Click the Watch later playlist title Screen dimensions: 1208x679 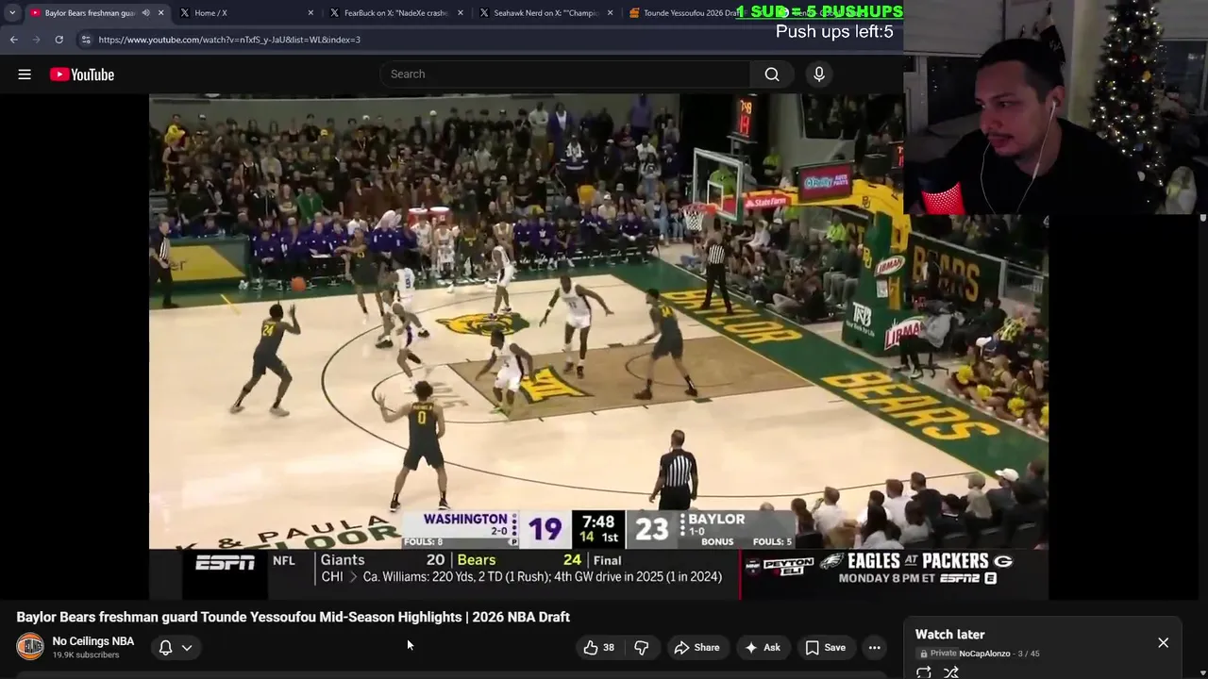tap(949, 635)
